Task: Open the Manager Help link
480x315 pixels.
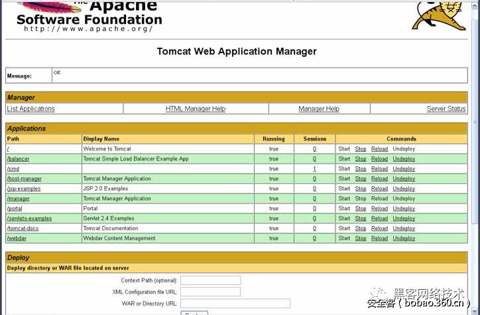Action: tap(319, 109)
